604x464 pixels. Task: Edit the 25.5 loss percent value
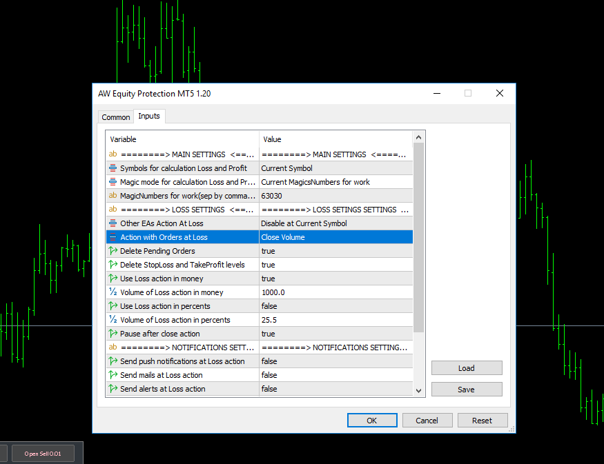(336, 320)
